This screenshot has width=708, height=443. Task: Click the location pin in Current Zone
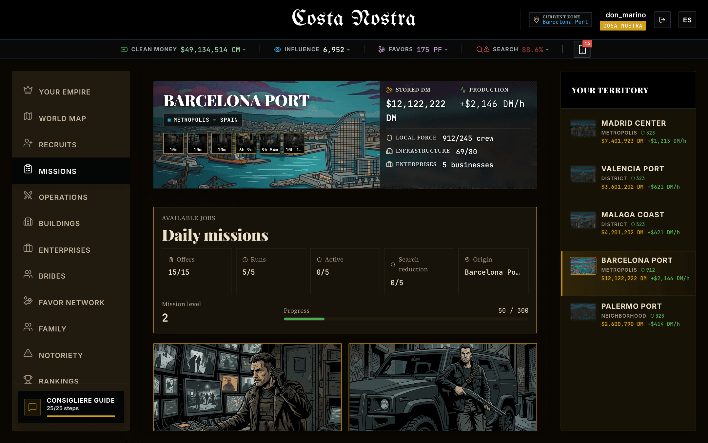tap(536, 19)
